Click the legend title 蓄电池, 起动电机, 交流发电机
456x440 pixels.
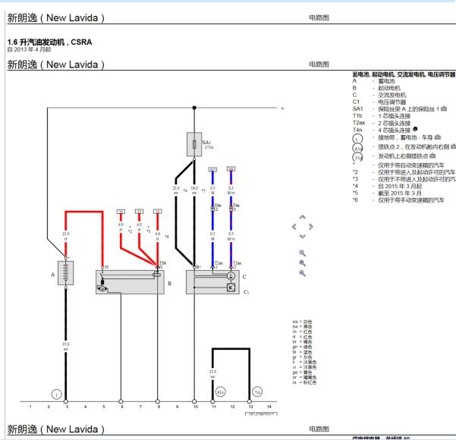(x=404, y=75)
